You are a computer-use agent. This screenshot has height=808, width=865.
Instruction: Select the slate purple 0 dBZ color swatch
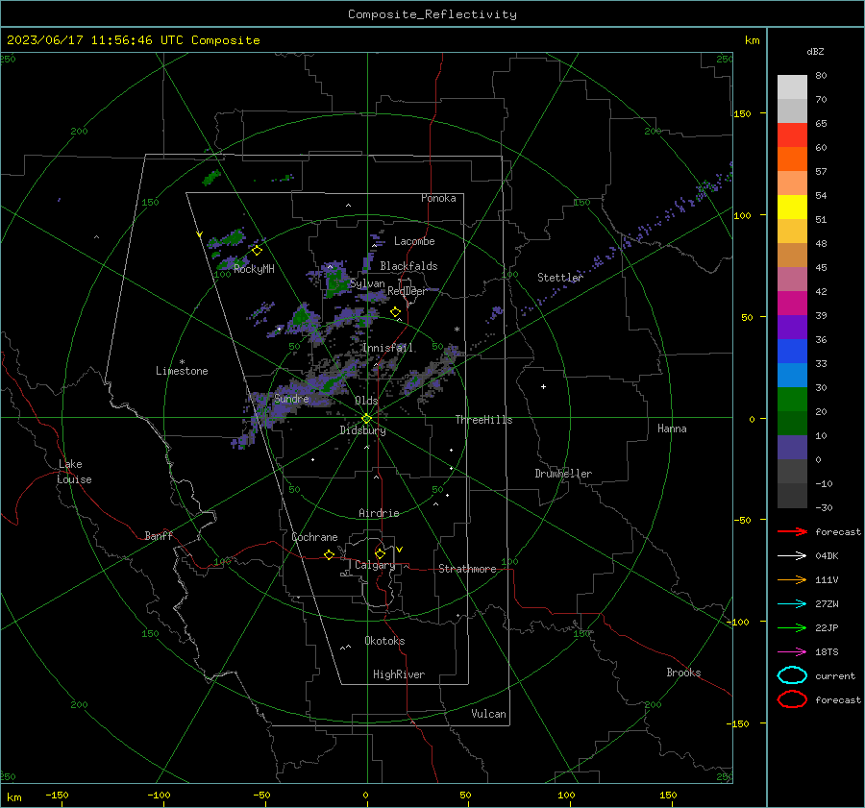pyautogui.click(x=792, y=448)
